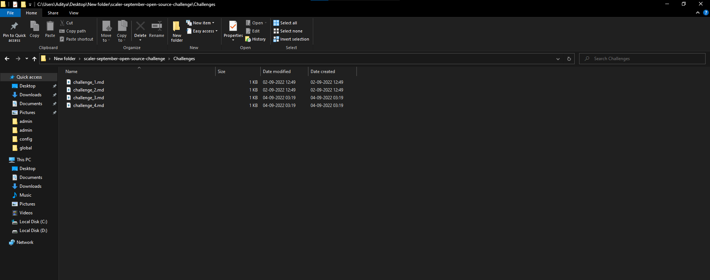
Task: Open Downloads under Quick access
Action: [30, 95]
